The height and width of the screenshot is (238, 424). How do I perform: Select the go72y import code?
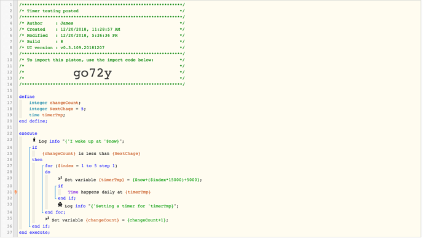coord(92,73)
